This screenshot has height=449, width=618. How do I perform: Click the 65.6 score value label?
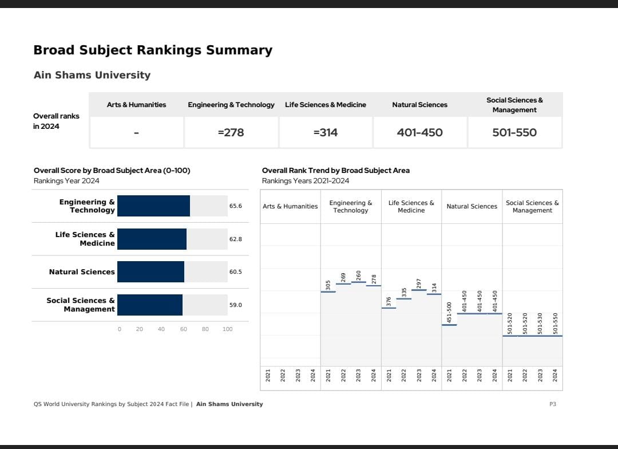click(x=235, y=206)
